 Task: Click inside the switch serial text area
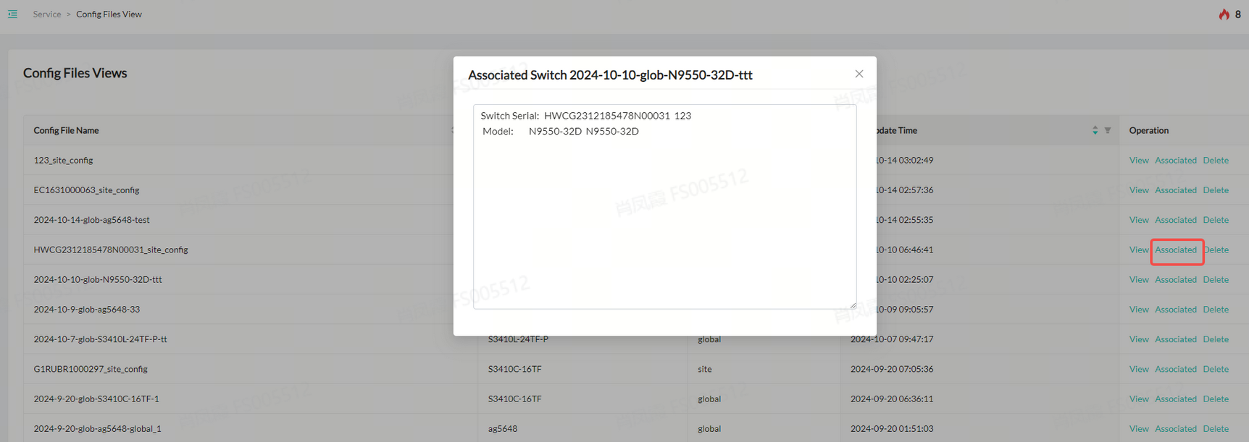[664, 217]
